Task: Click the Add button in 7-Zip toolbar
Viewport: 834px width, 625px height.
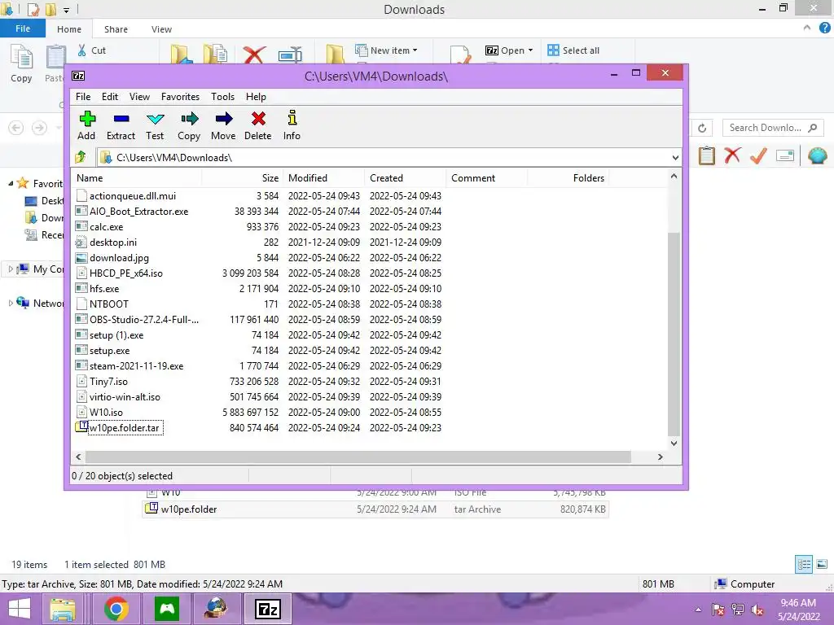Action: click(x=86, y=125)
